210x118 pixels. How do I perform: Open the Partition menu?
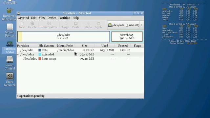click(64, 18)
